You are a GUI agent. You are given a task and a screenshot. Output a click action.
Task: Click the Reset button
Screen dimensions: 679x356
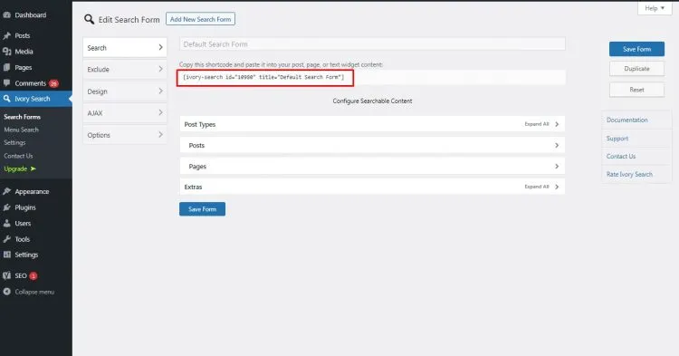636,90
